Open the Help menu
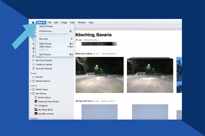Image resolution: width=205 pixels, height=136 pixels. pyautogui.click(x=91, y=23)
